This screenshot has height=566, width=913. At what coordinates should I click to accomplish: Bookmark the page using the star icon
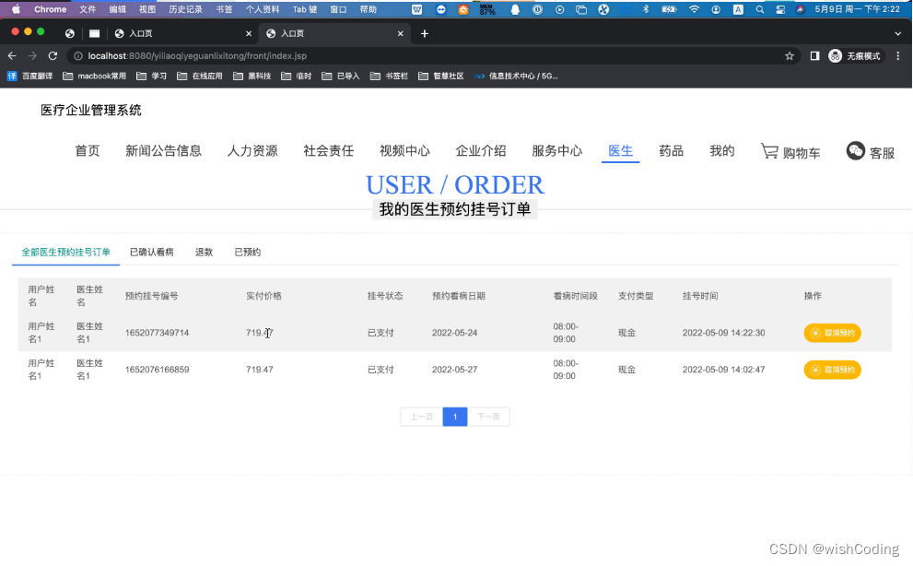(x=789, y=55)
